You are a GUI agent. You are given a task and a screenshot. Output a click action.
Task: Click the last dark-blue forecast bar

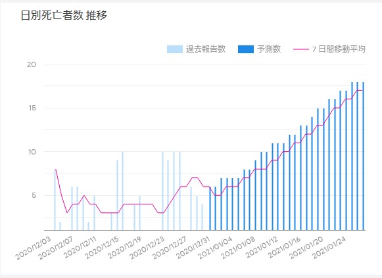tap(363, 156)
